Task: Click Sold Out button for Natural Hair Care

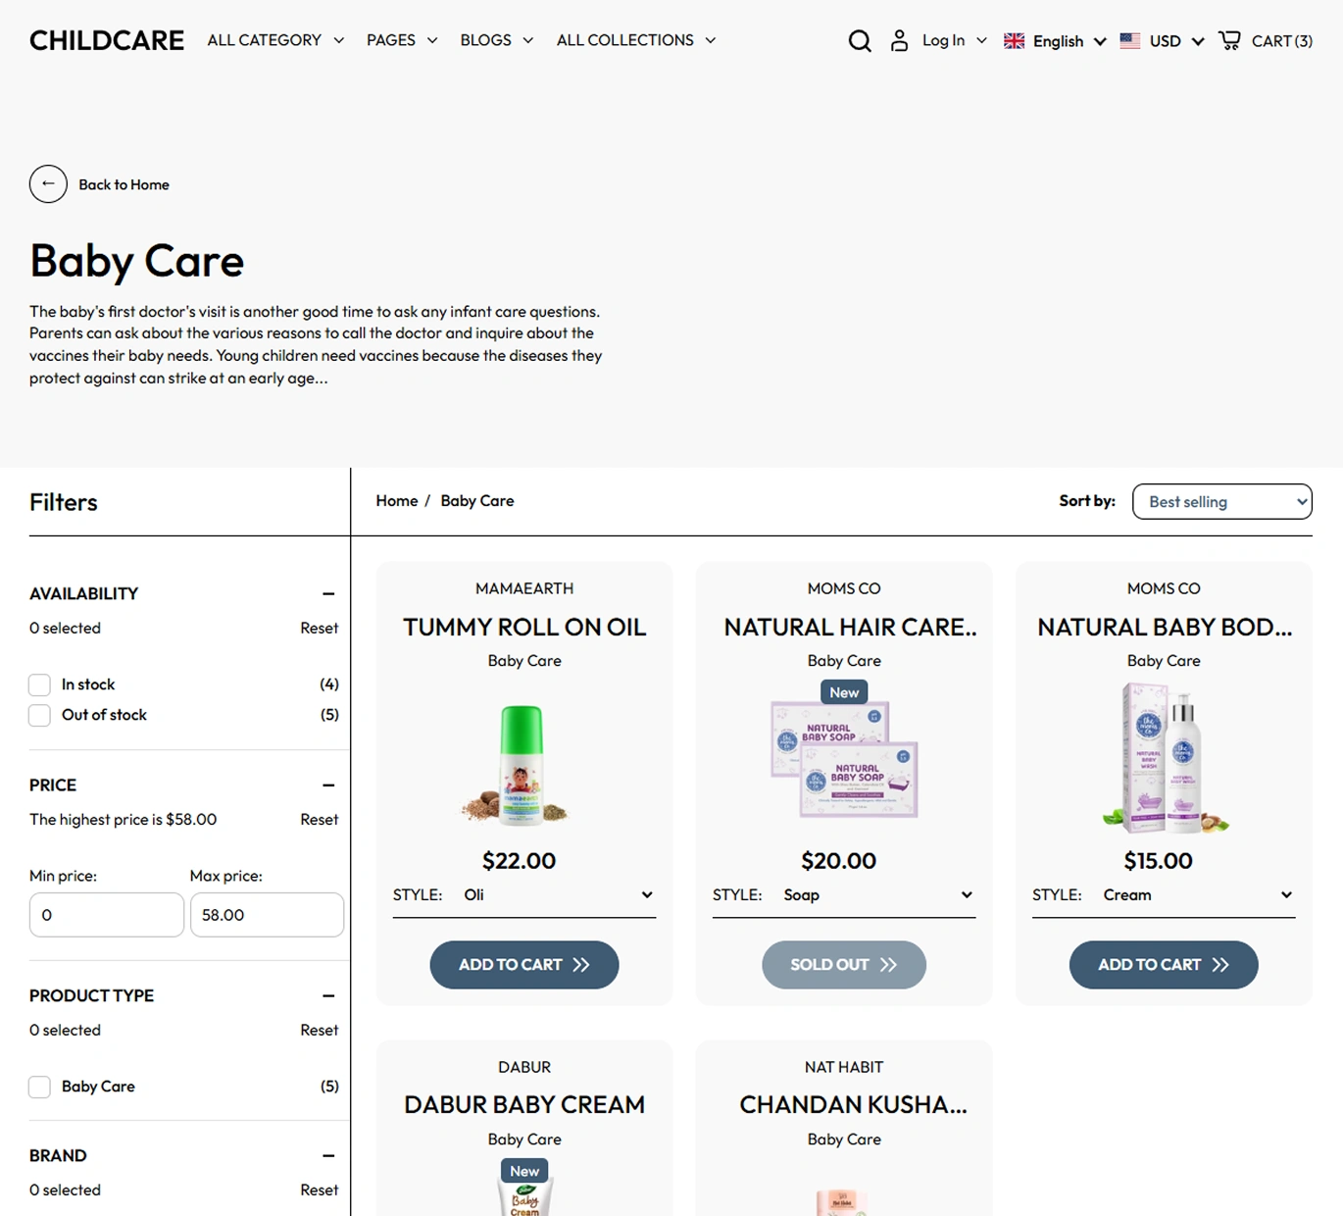Action: [x=844, y=965]
